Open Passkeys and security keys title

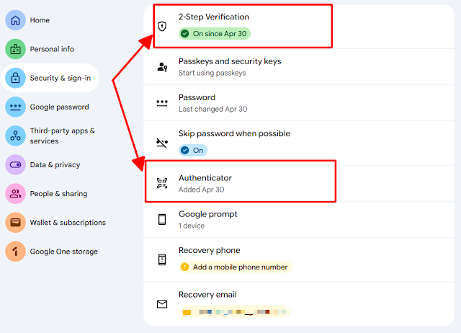click(230, 61)
